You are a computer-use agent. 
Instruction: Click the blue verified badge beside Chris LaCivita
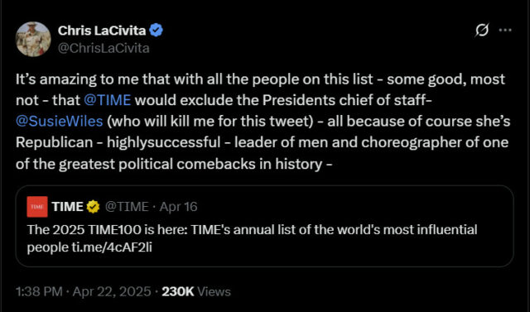point(157,31)
